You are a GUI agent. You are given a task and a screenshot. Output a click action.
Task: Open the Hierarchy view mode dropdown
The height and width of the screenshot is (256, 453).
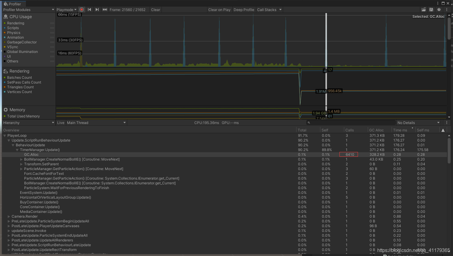[29, 122]
